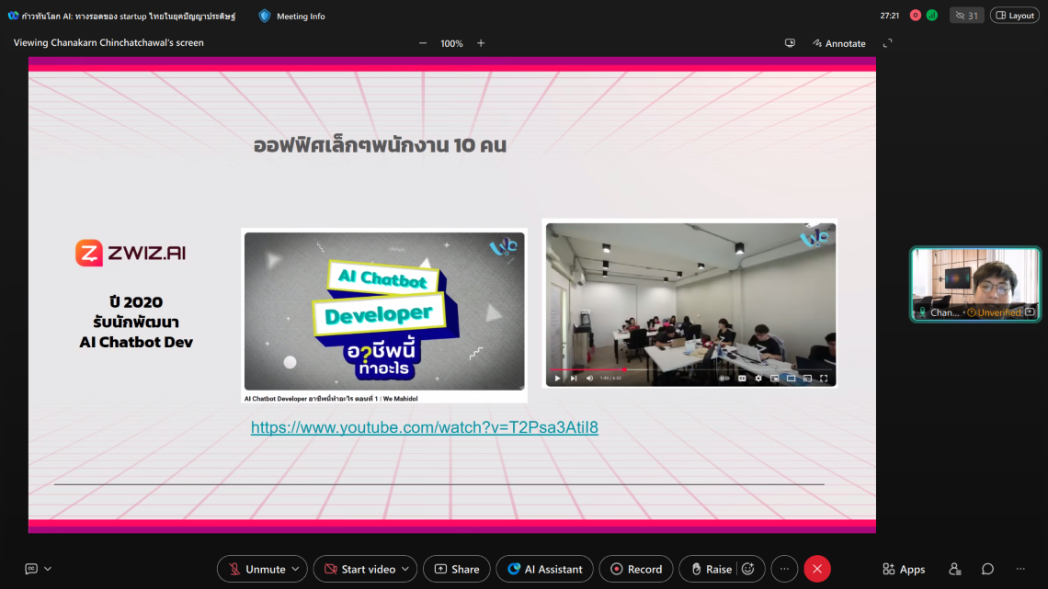
Task: Expand the closed captions dropdown arrow
Action: coord(48,569)
